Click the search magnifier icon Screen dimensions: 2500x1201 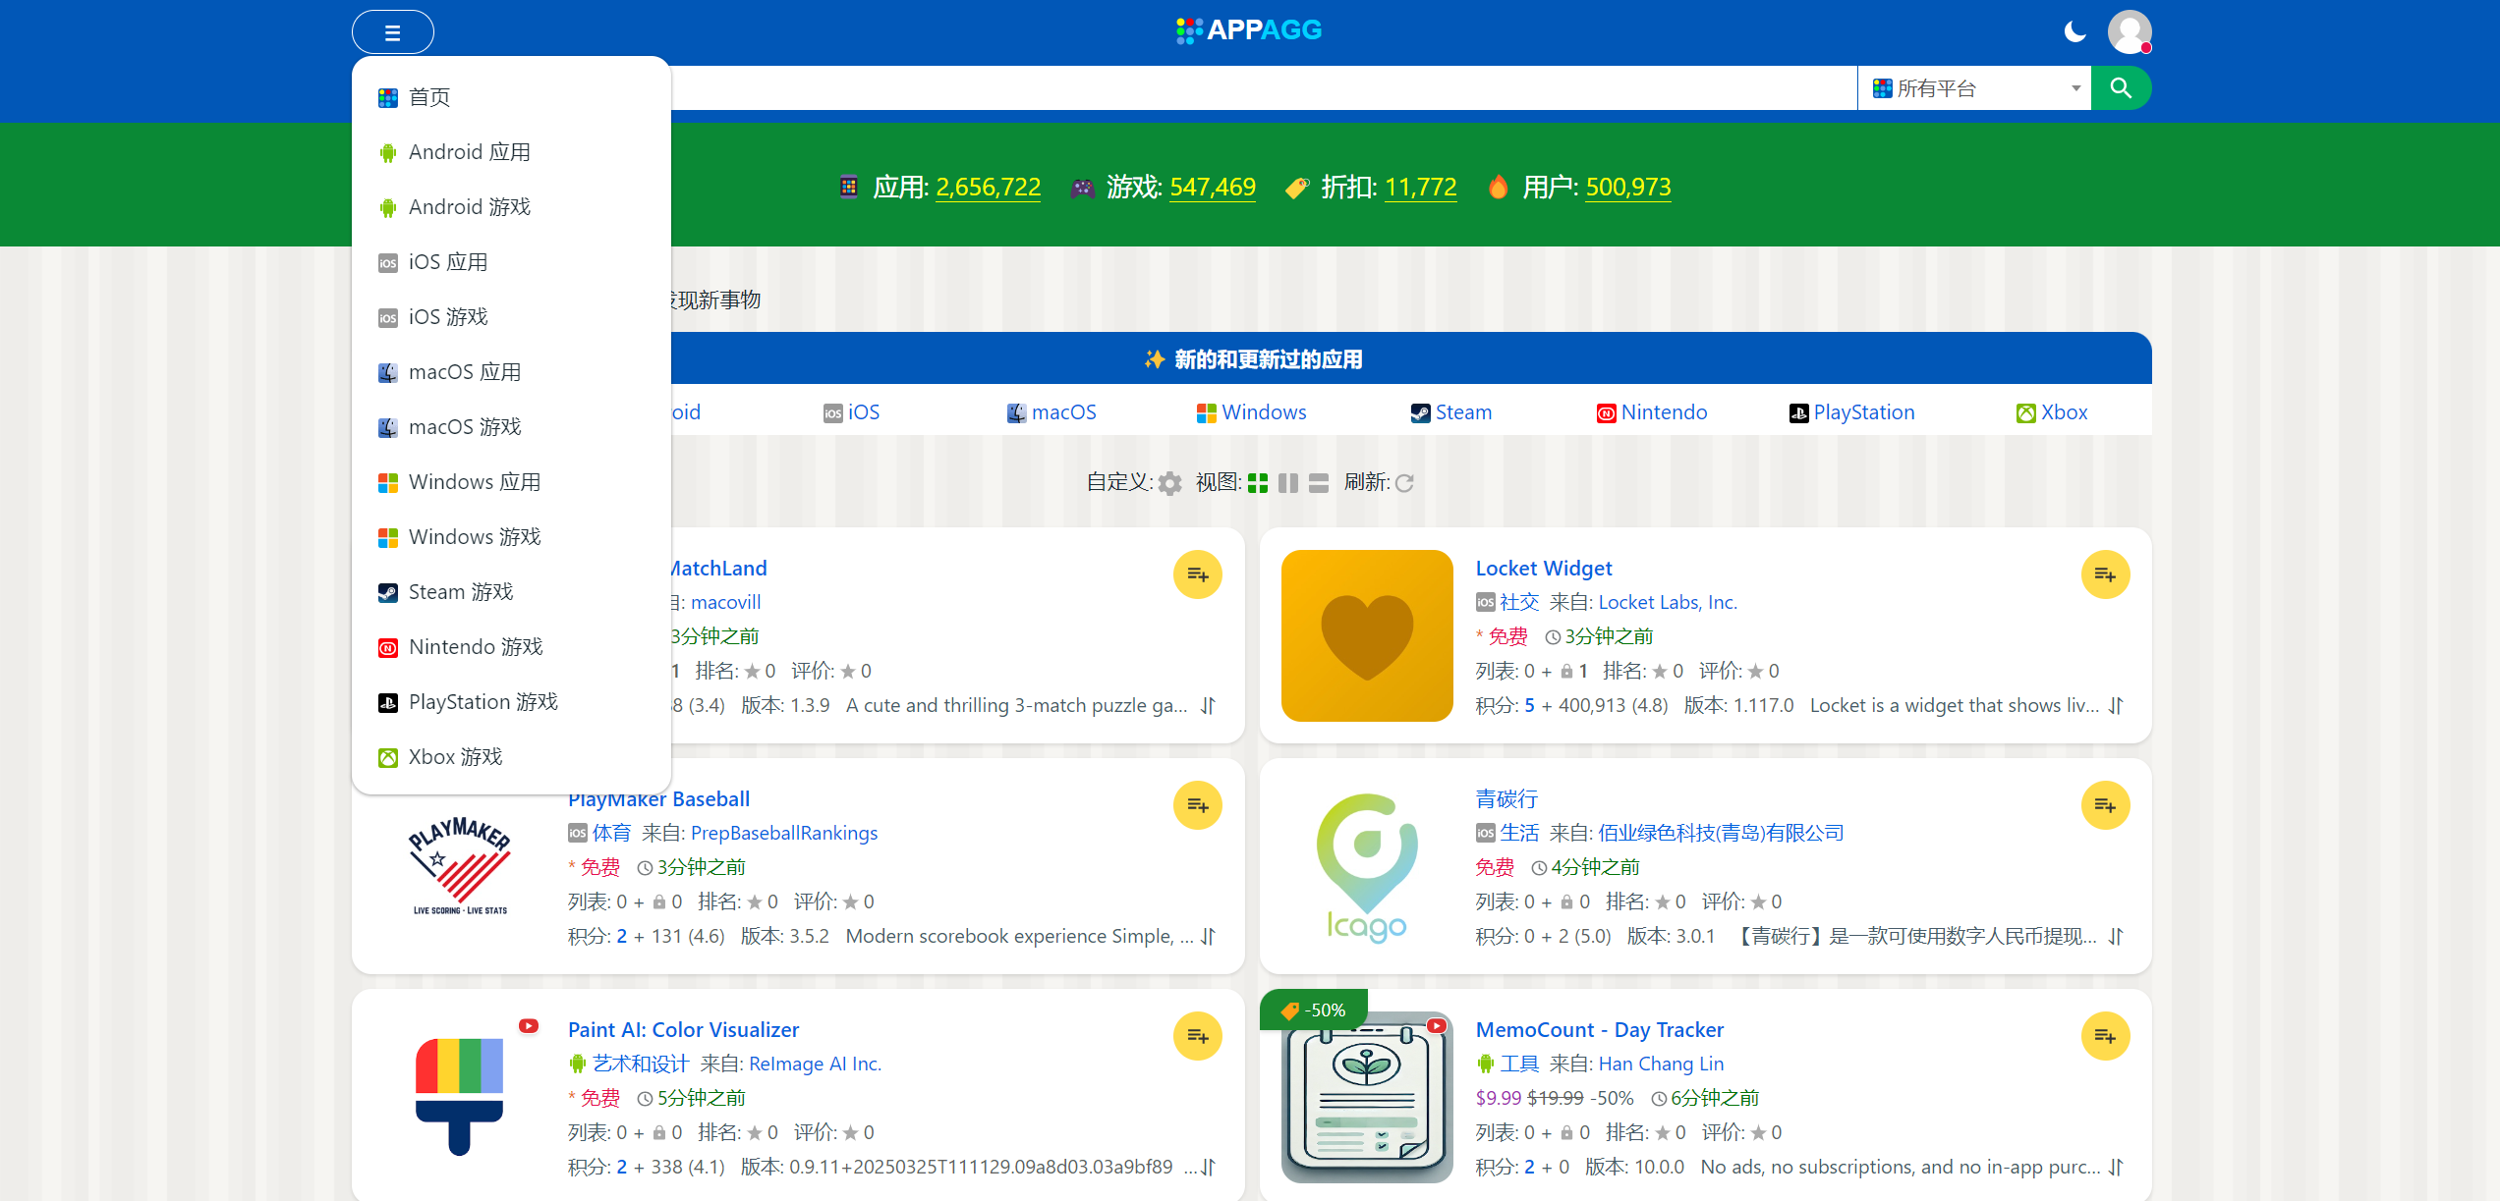[2122, 87]
